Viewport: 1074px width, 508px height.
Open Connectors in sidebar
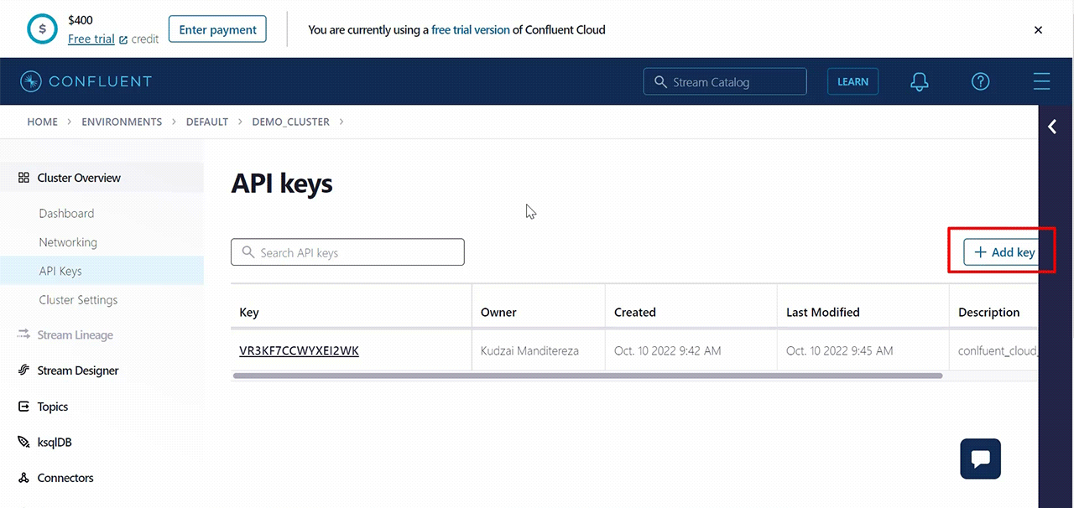[x=65, y=478]
